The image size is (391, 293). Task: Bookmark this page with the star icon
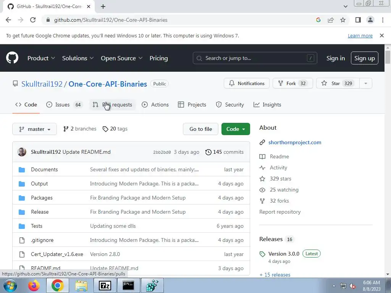(343, 20)
